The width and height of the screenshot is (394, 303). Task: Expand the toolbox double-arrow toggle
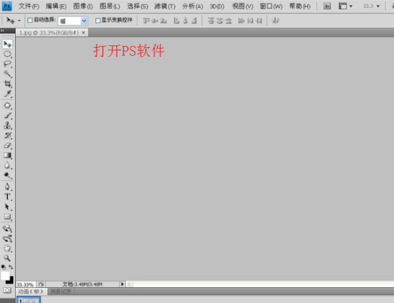point(2,31)
